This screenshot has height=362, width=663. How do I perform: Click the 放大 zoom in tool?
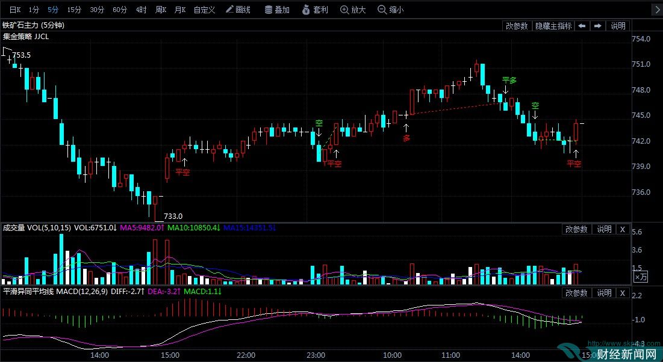coord(353,10)
